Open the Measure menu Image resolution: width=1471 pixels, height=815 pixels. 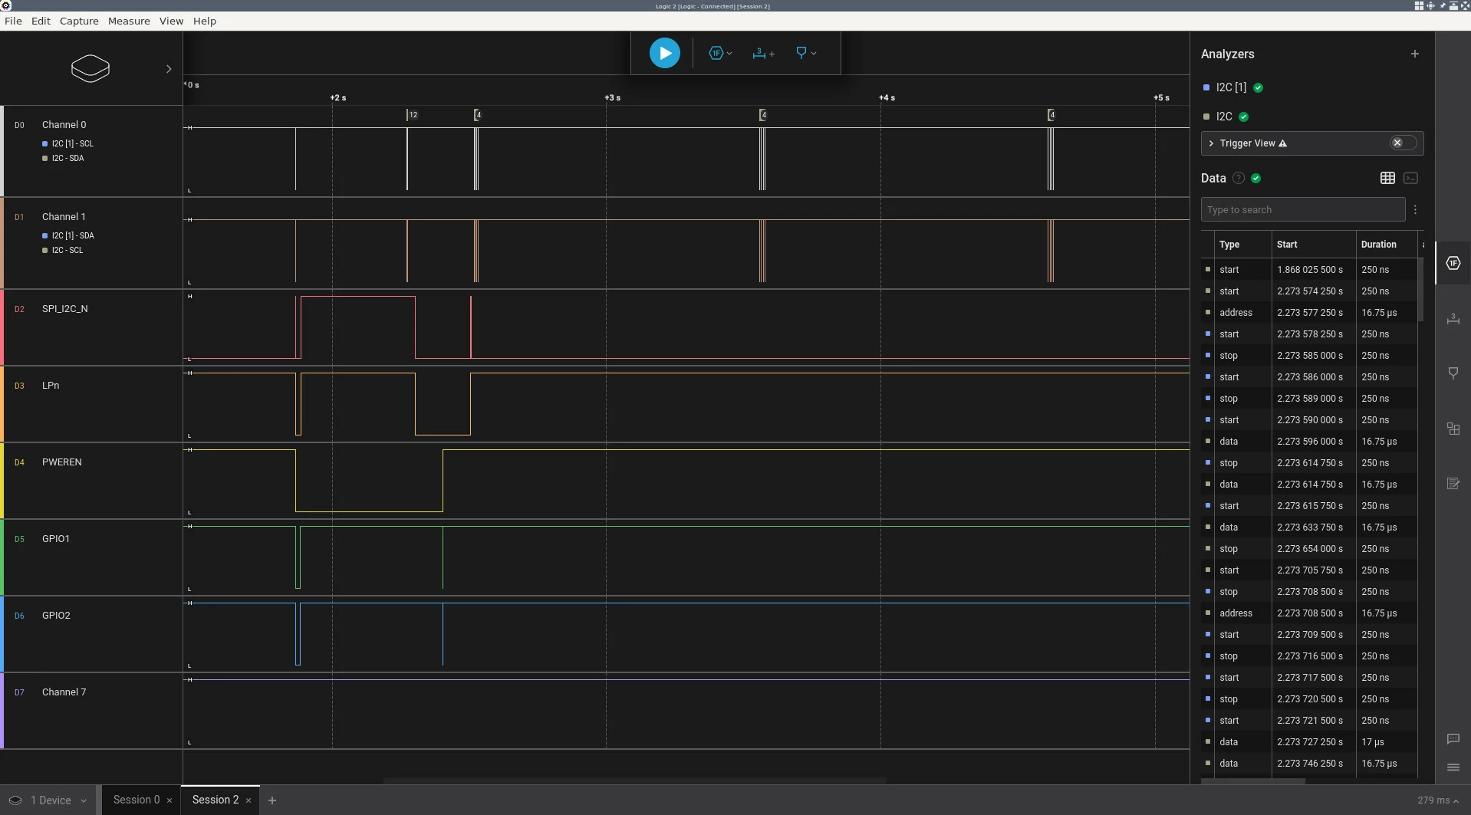(129, 21)
